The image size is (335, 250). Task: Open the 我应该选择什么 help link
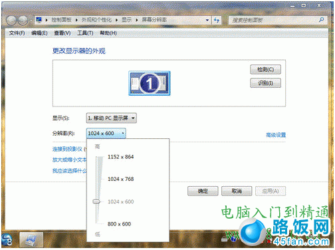pyautogui.click(x=69, y=171)
